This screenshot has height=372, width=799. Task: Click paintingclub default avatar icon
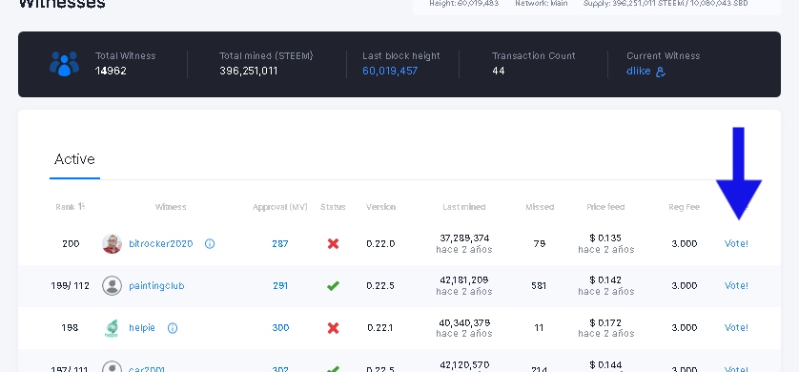pyautogui.click(x=112, y=285)
